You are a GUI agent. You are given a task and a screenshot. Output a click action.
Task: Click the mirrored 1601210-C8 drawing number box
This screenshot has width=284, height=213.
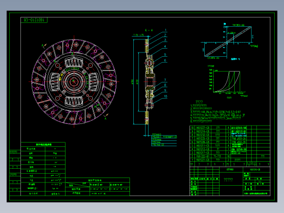pos(34,20)
